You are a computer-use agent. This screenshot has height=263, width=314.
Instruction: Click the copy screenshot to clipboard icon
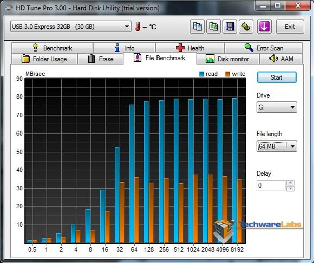(213, 27)
